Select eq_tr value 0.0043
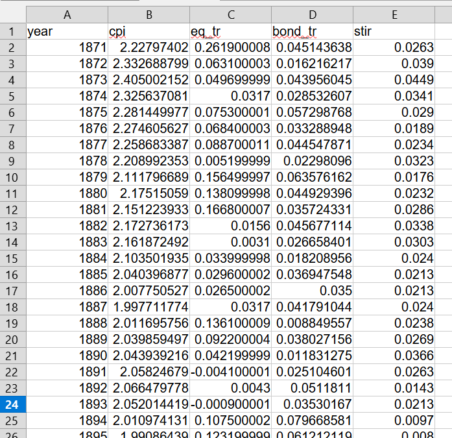 point(231,388)
